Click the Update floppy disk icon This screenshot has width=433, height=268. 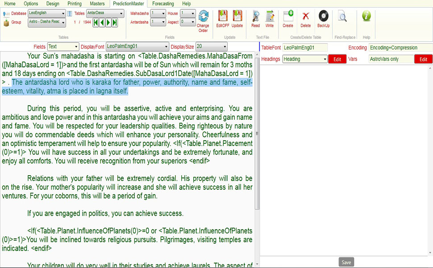237,16
